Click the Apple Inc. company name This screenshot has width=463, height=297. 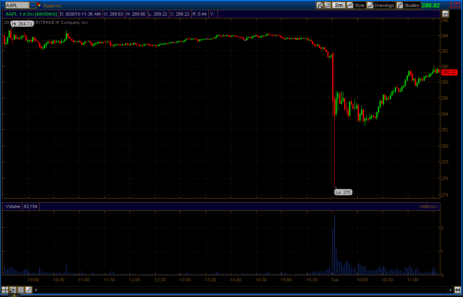pyautogui.click(x=53, y=6)
